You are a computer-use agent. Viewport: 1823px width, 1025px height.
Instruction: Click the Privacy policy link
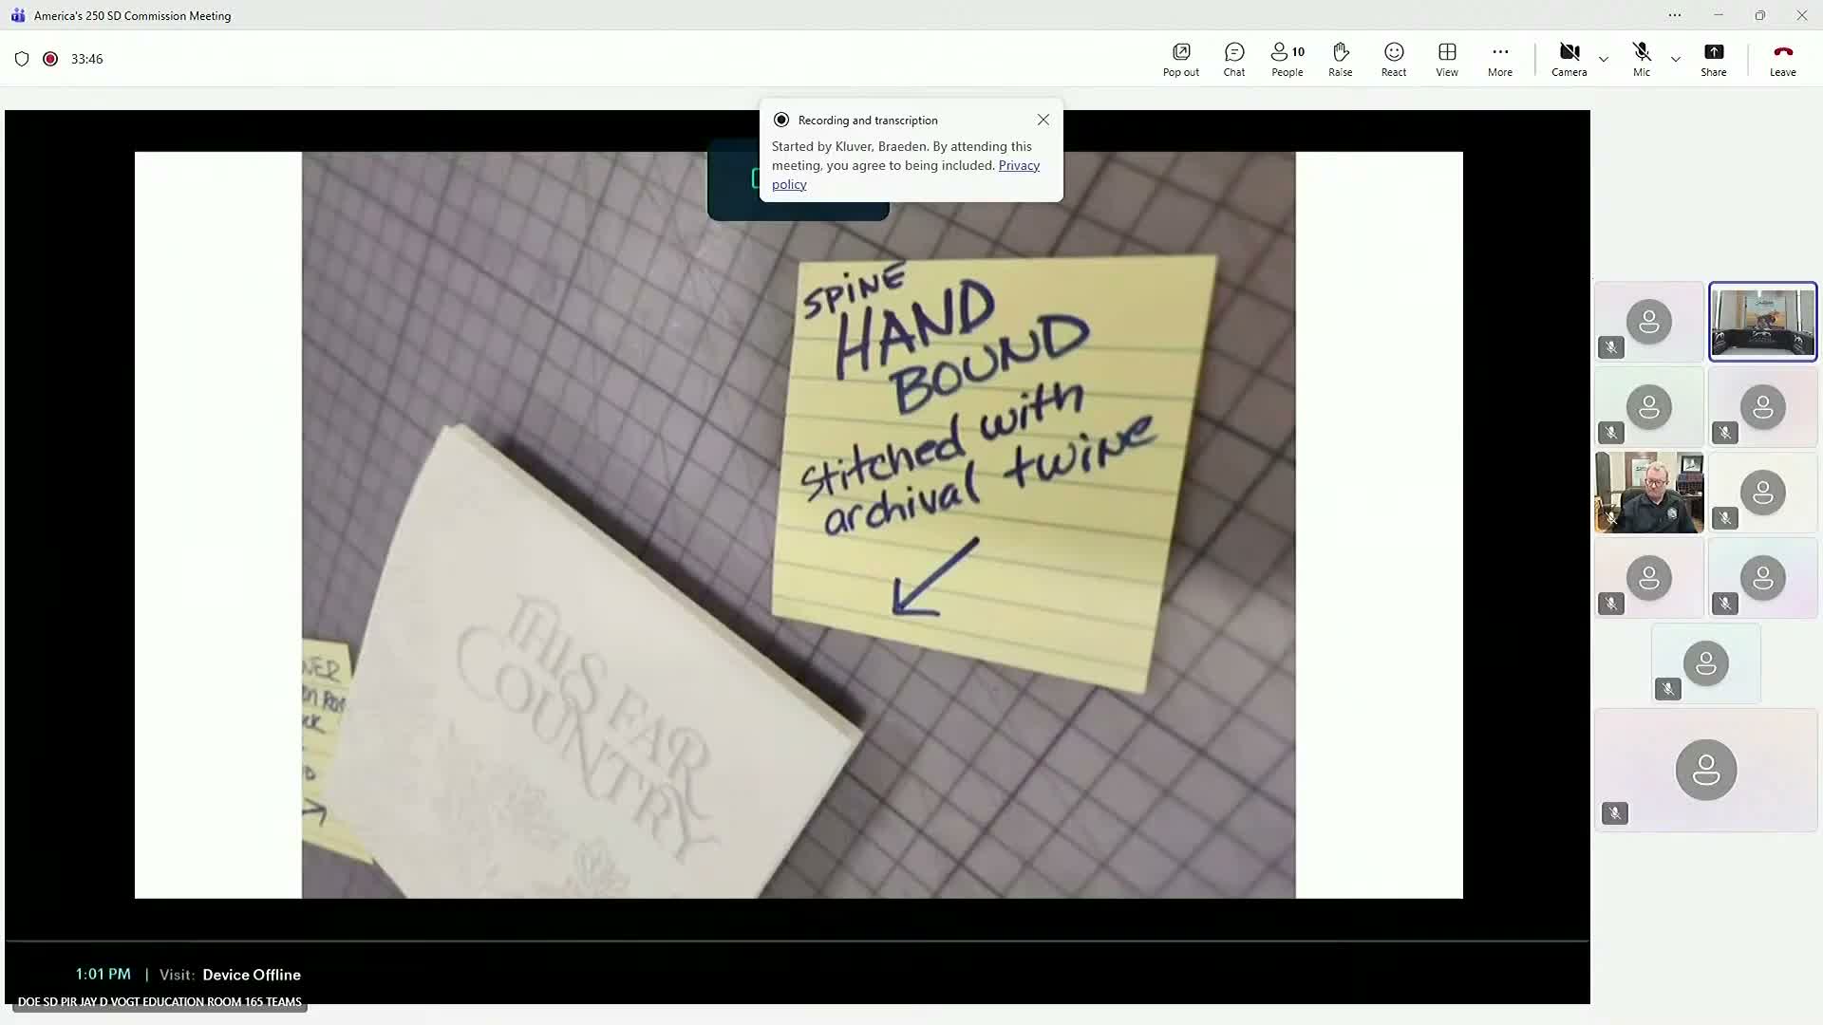[x=1019, y=166]
